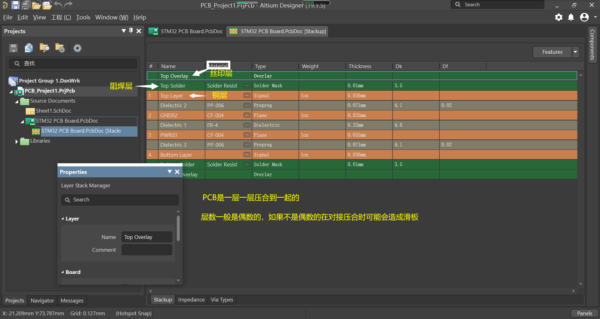The image size is (600, 319).
Task: Open material picker for PWR03 row
Action: (x=247, y=135)
